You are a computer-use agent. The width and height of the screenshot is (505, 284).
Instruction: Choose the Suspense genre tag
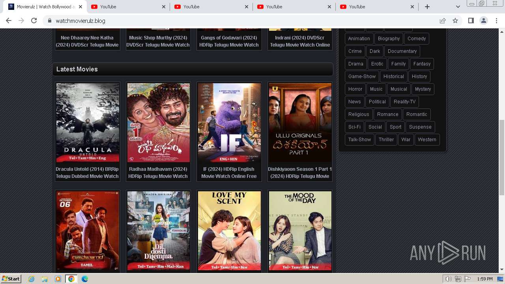(x=420, y=127)
